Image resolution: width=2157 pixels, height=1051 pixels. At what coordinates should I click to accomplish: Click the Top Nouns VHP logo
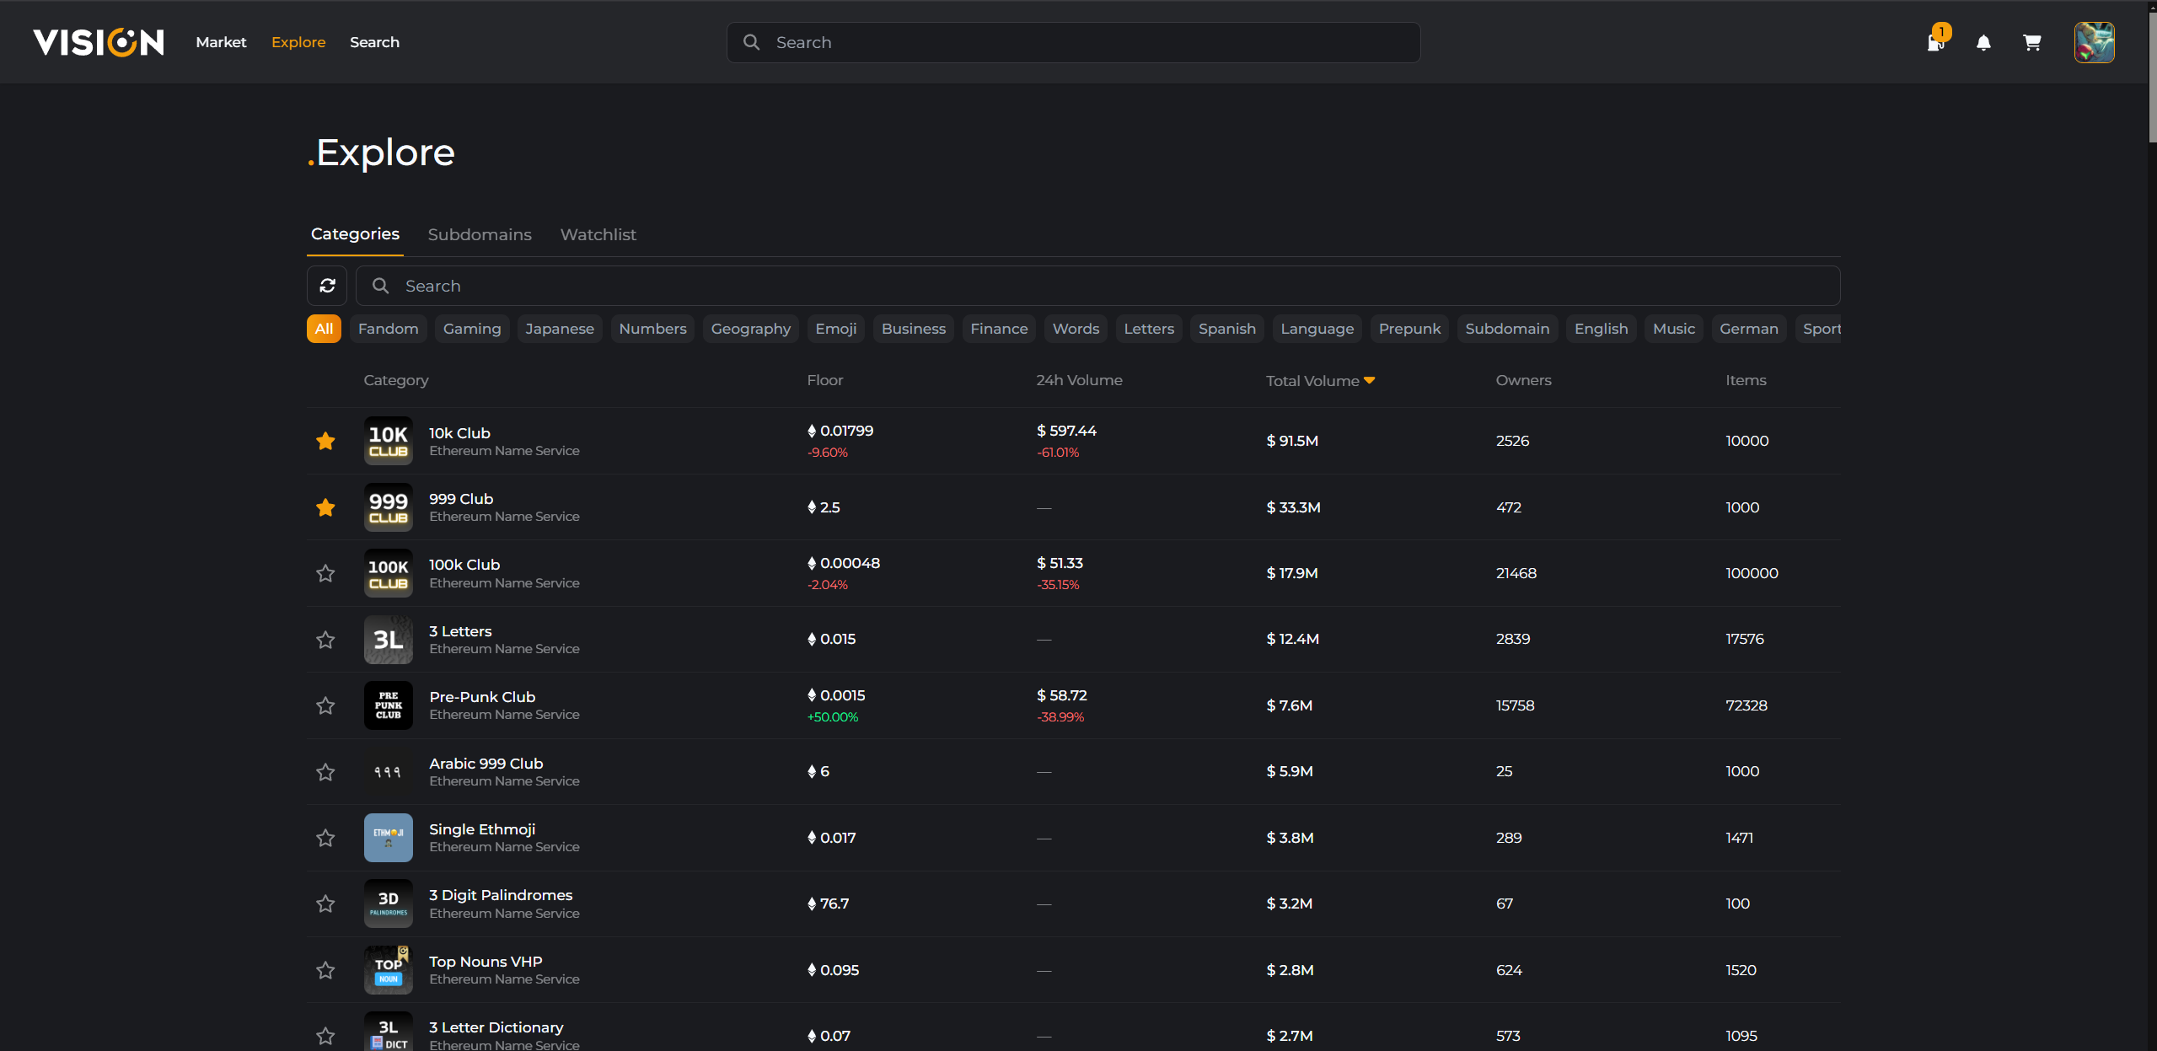389,970
